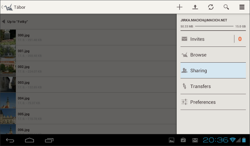Select file name 004.jpg
250x146 pixels.
click(24, 98)
